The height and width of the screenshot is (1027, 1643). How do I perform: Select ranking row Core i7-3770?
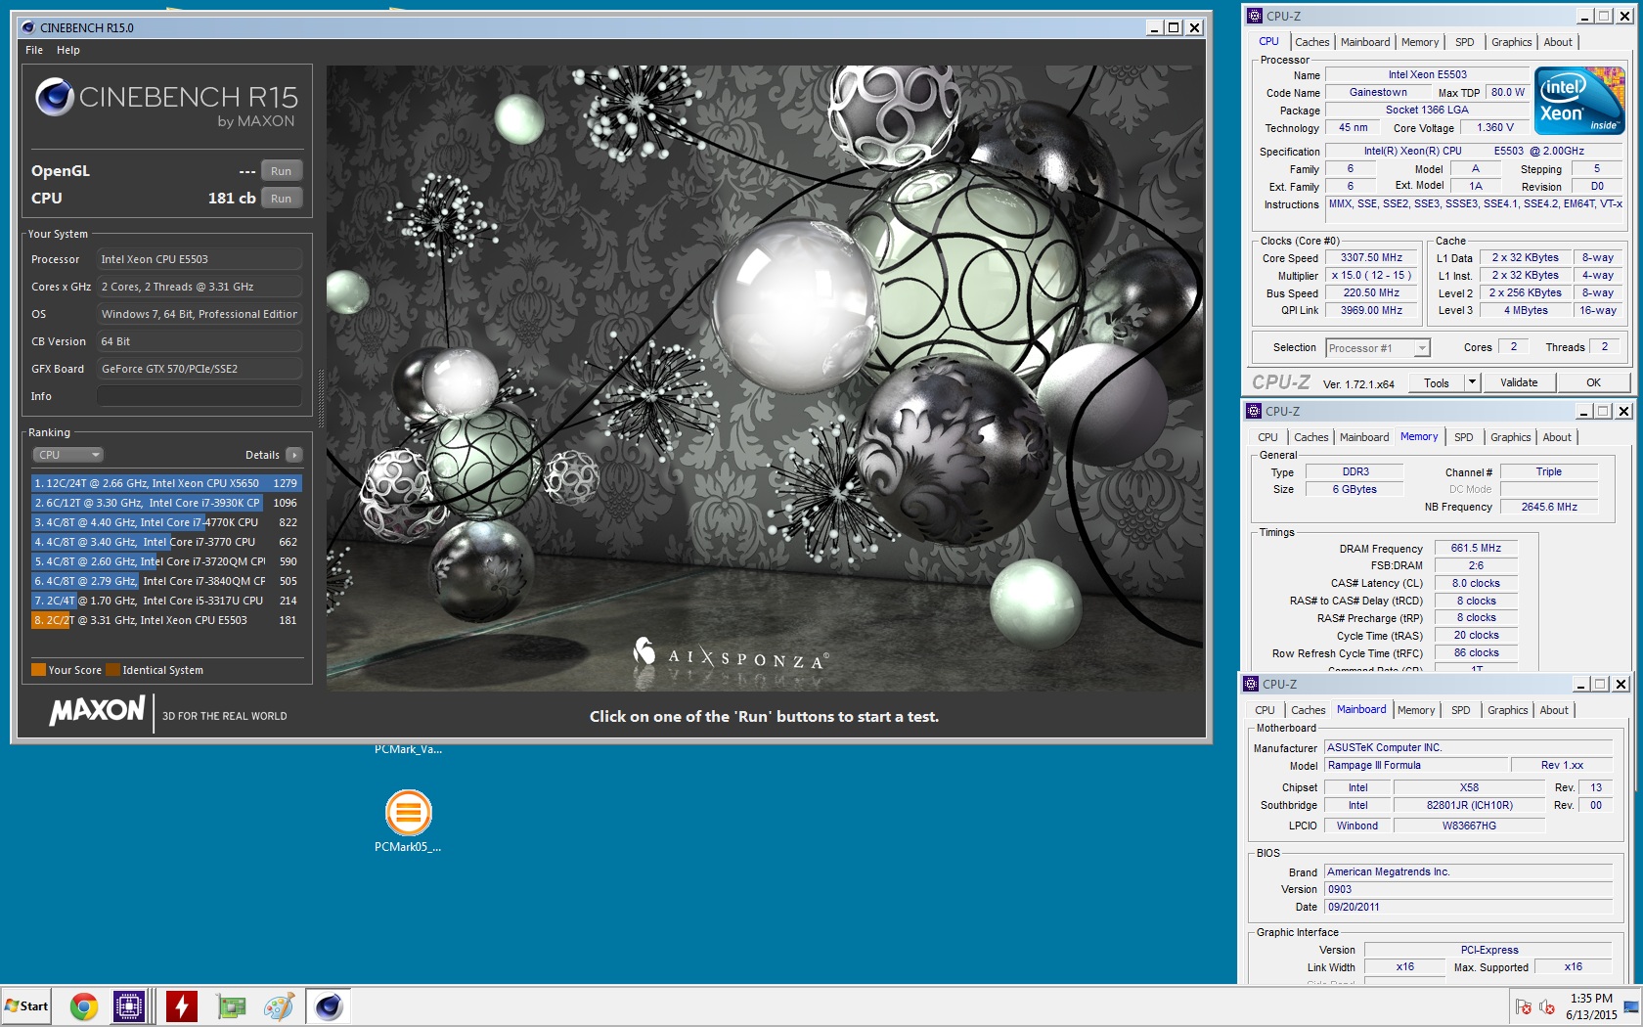pyautogui.click(x=166, y=542)
